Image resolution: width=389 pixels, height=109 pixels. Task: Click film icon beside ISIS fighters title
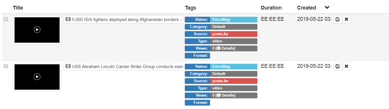[x=68, y=20]
